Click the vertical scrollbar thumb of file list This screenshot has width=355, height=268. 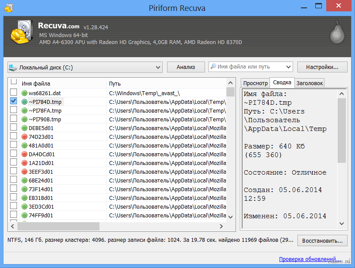pyautogui.click(x=230, y=92)
